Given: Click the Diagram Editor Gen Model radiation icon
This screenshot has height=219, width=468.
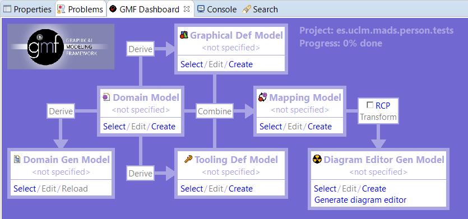Looking at the screenshot, I should tap(317, 159).
